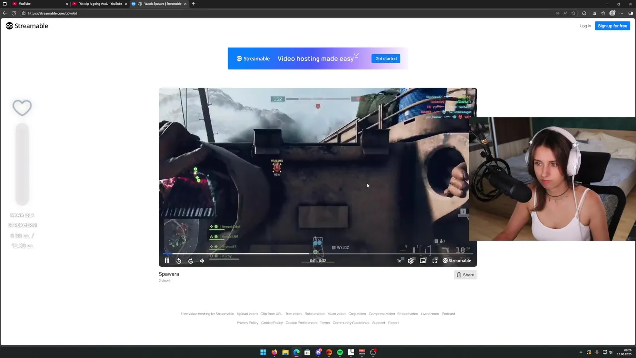Refresh the current page
Viewport: 636px width, 358px height.
14,13
